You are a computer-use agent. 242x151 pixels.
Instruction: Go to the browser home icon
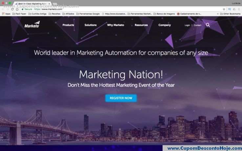(17, 9)
